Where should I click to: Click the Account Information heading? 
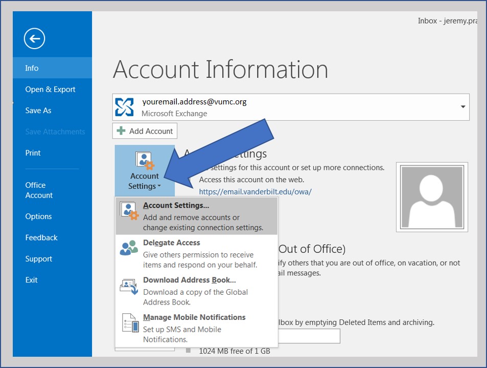click(220, 70)
